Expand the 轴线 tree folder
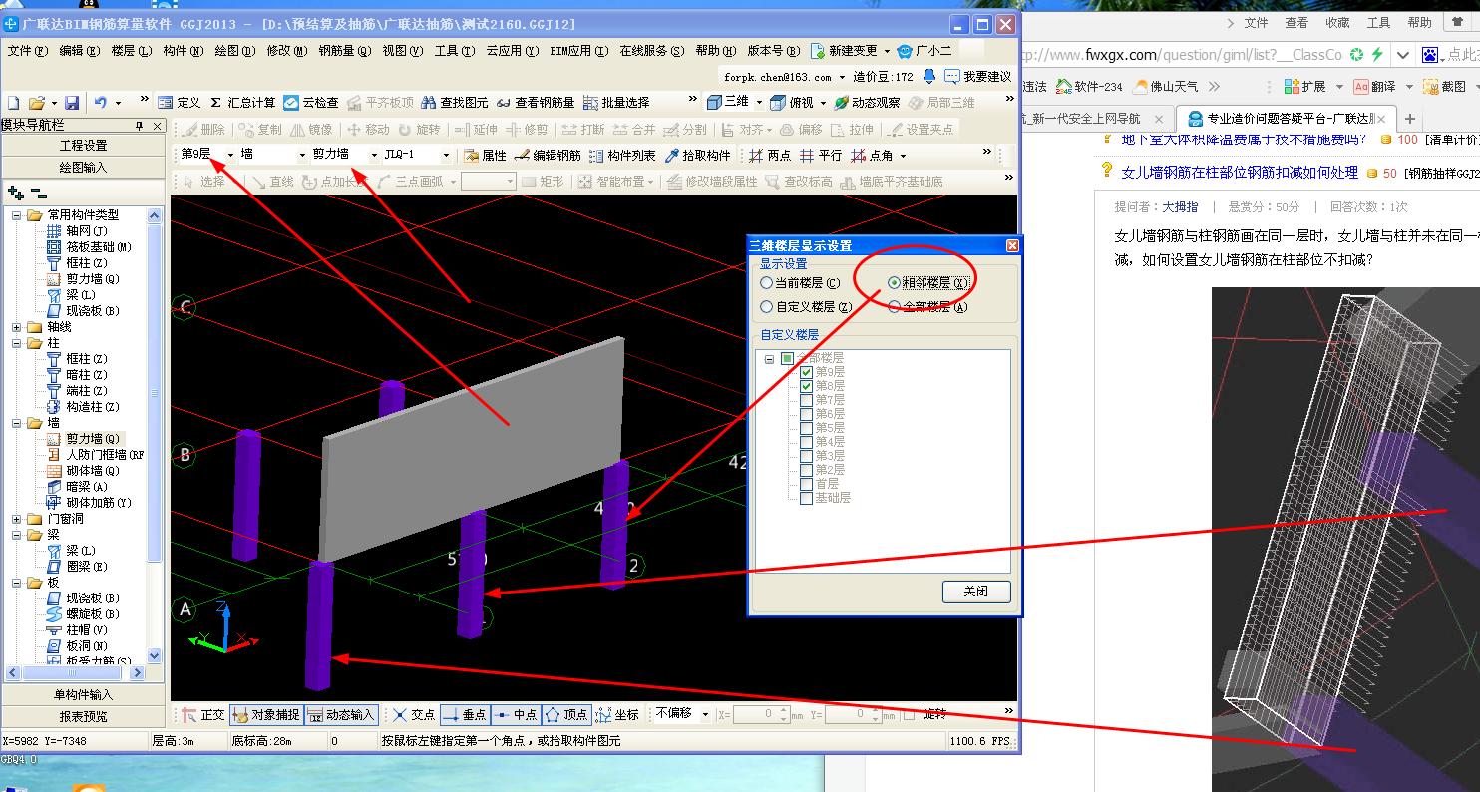The width and height of the screenshot is (1480, 792). coord(17,327)
